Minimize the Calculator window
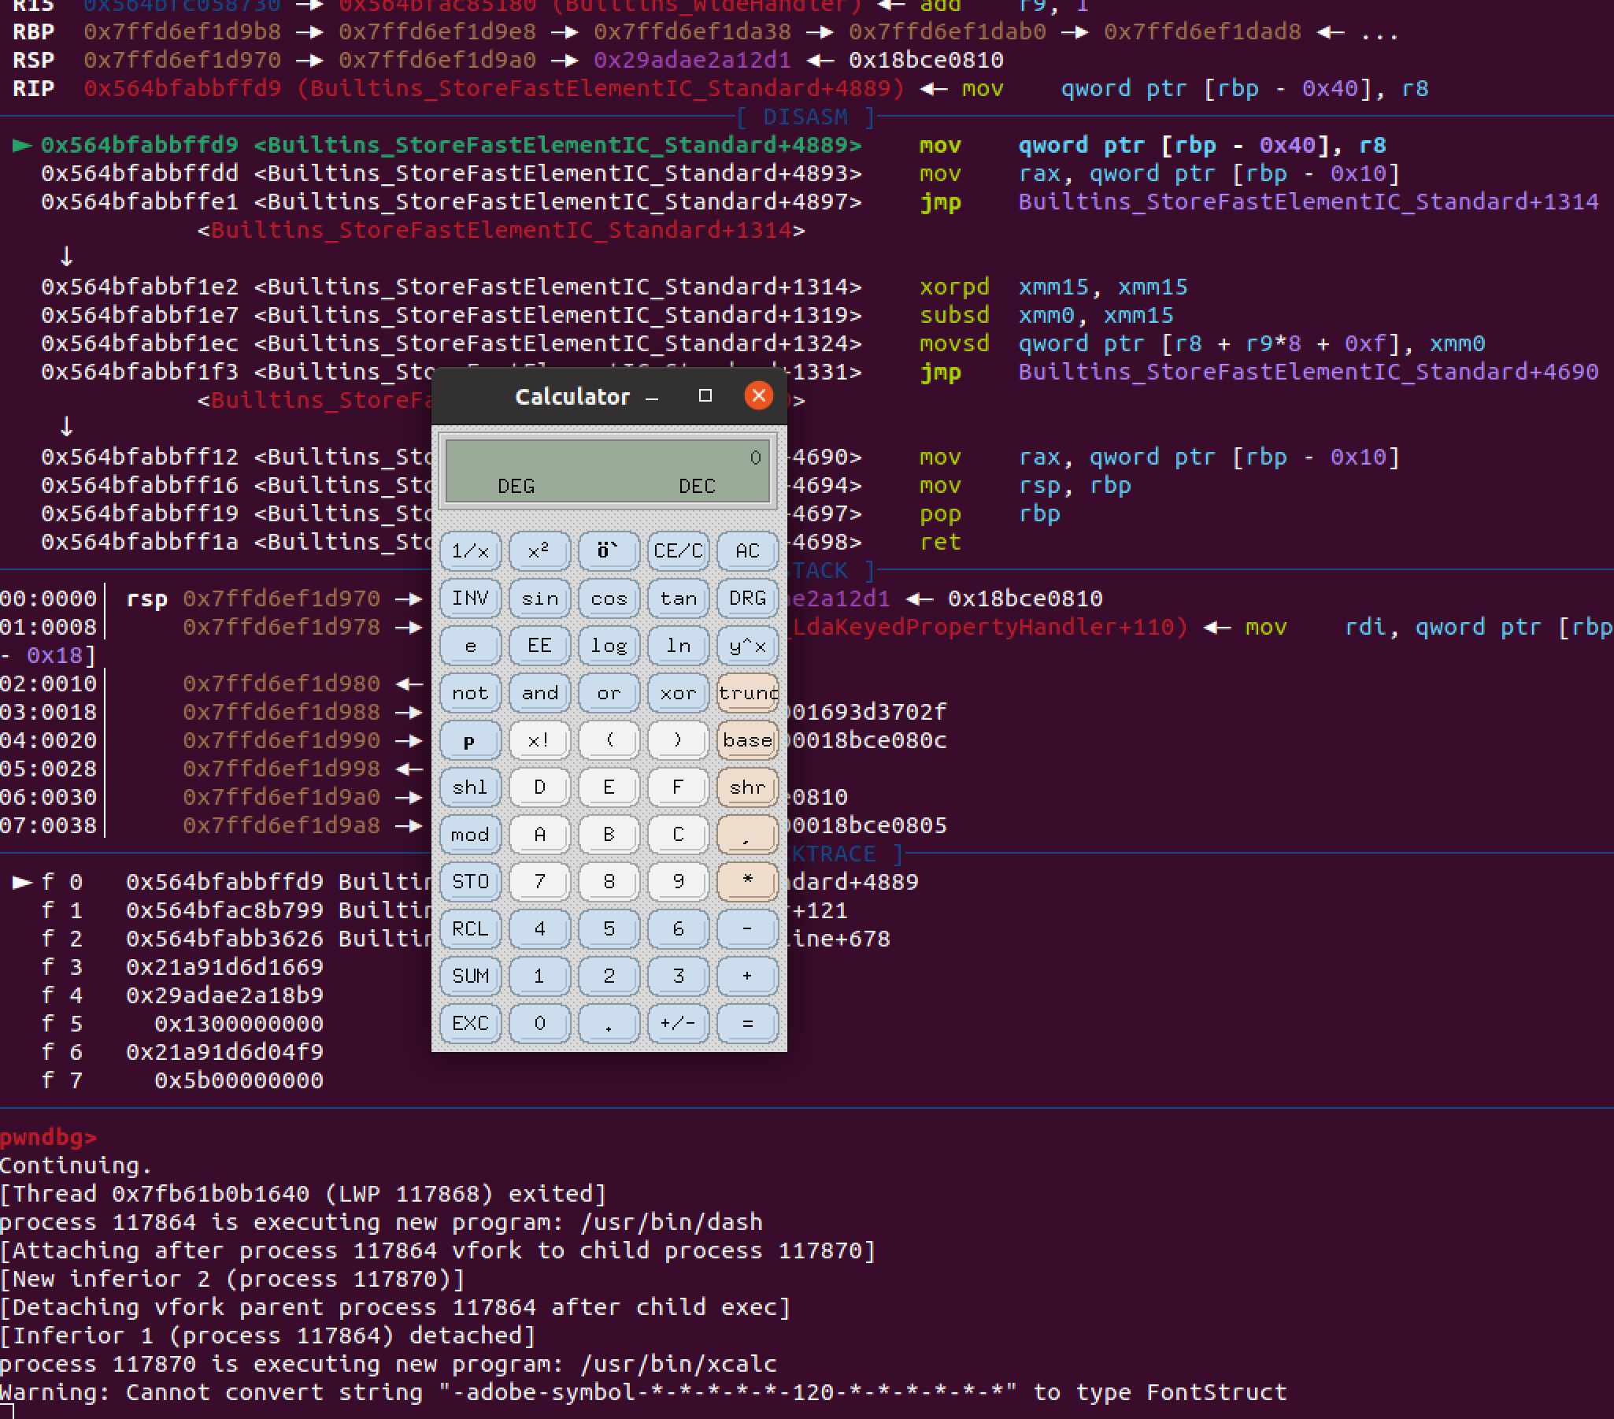The width and height of the screenshot is (1614, 1419). tap(651, 396)
